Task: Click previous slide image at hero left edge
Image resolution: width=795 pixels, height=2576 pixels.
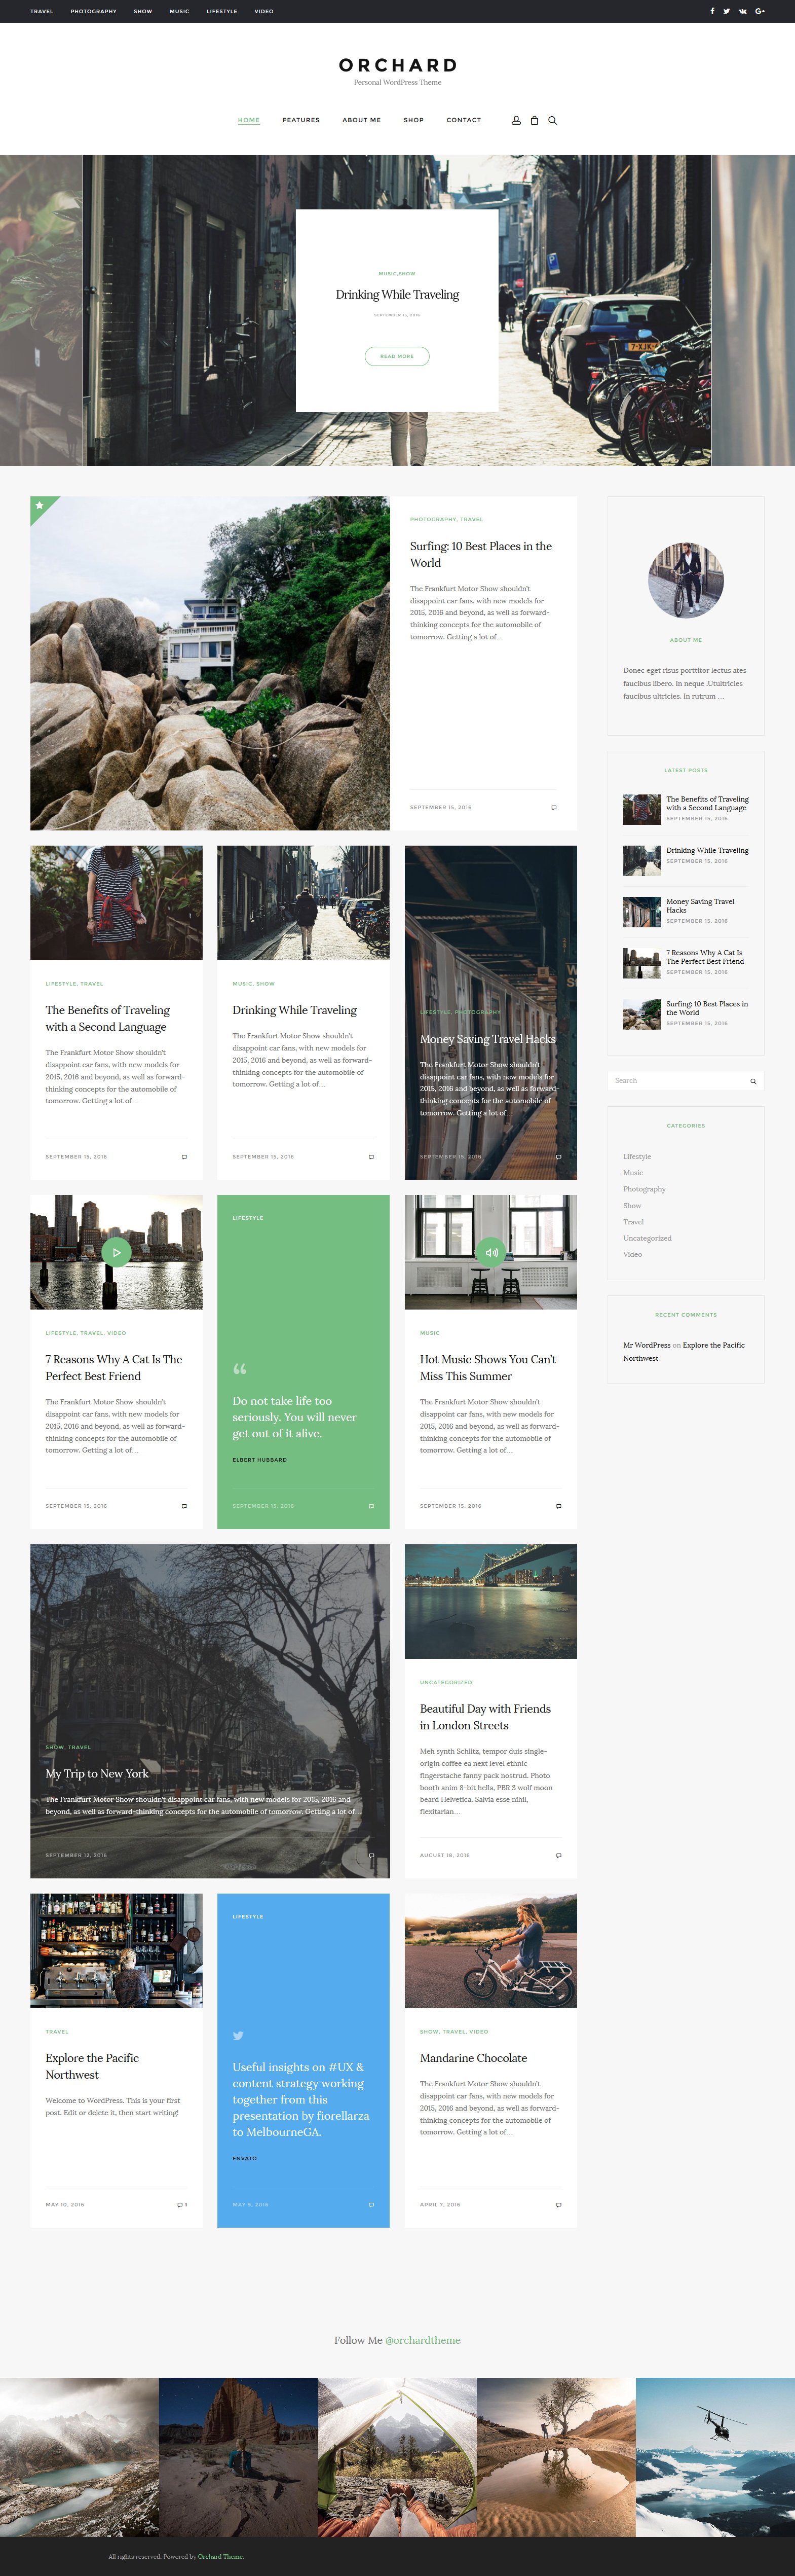Action: (x=41, y=310)
